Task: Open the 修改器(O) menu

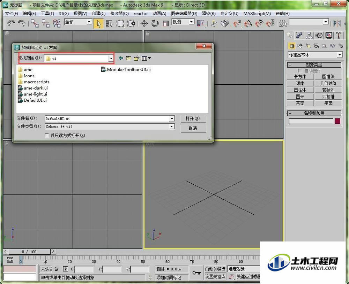Action: (x=119, y=14)
